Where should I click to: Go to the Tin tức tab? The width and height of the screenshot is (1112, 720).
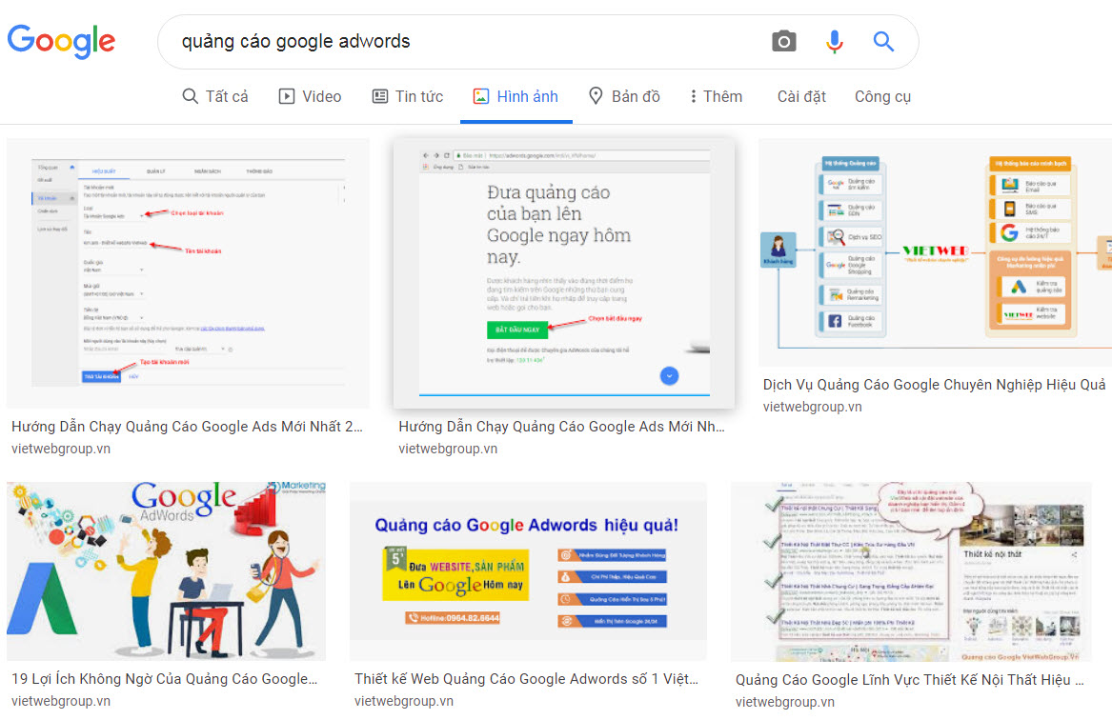coord(408,96)
